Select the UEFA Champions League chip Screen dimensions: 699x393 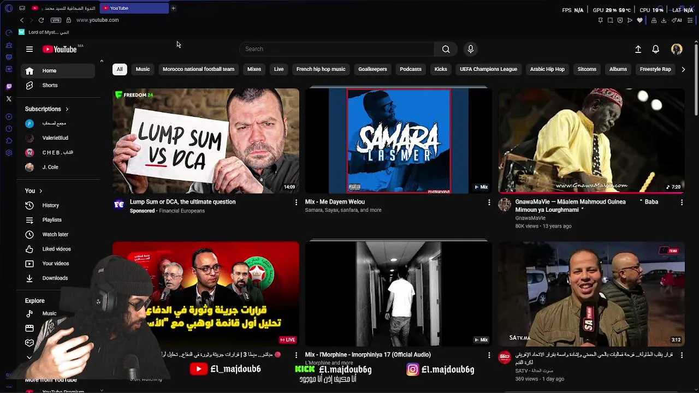pos(488,69)
